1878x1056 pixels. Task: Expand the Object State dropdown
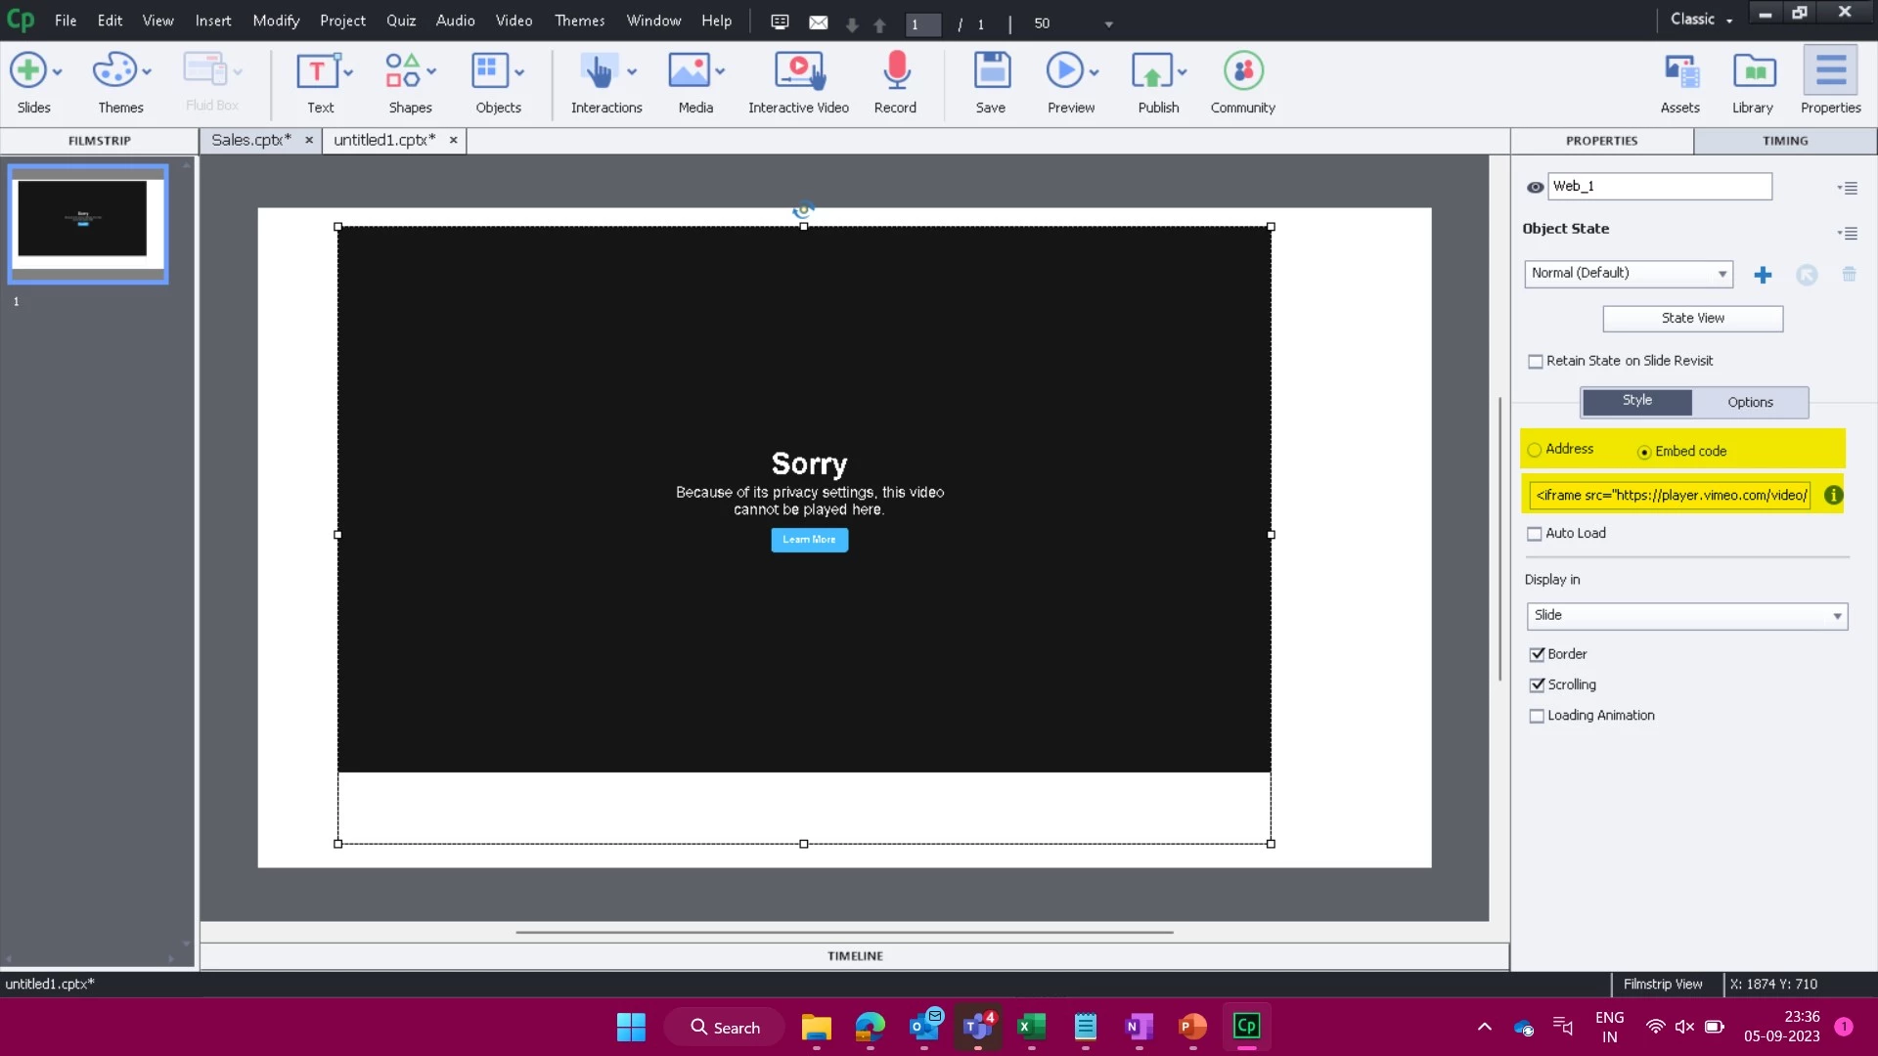click(1628, 274)
